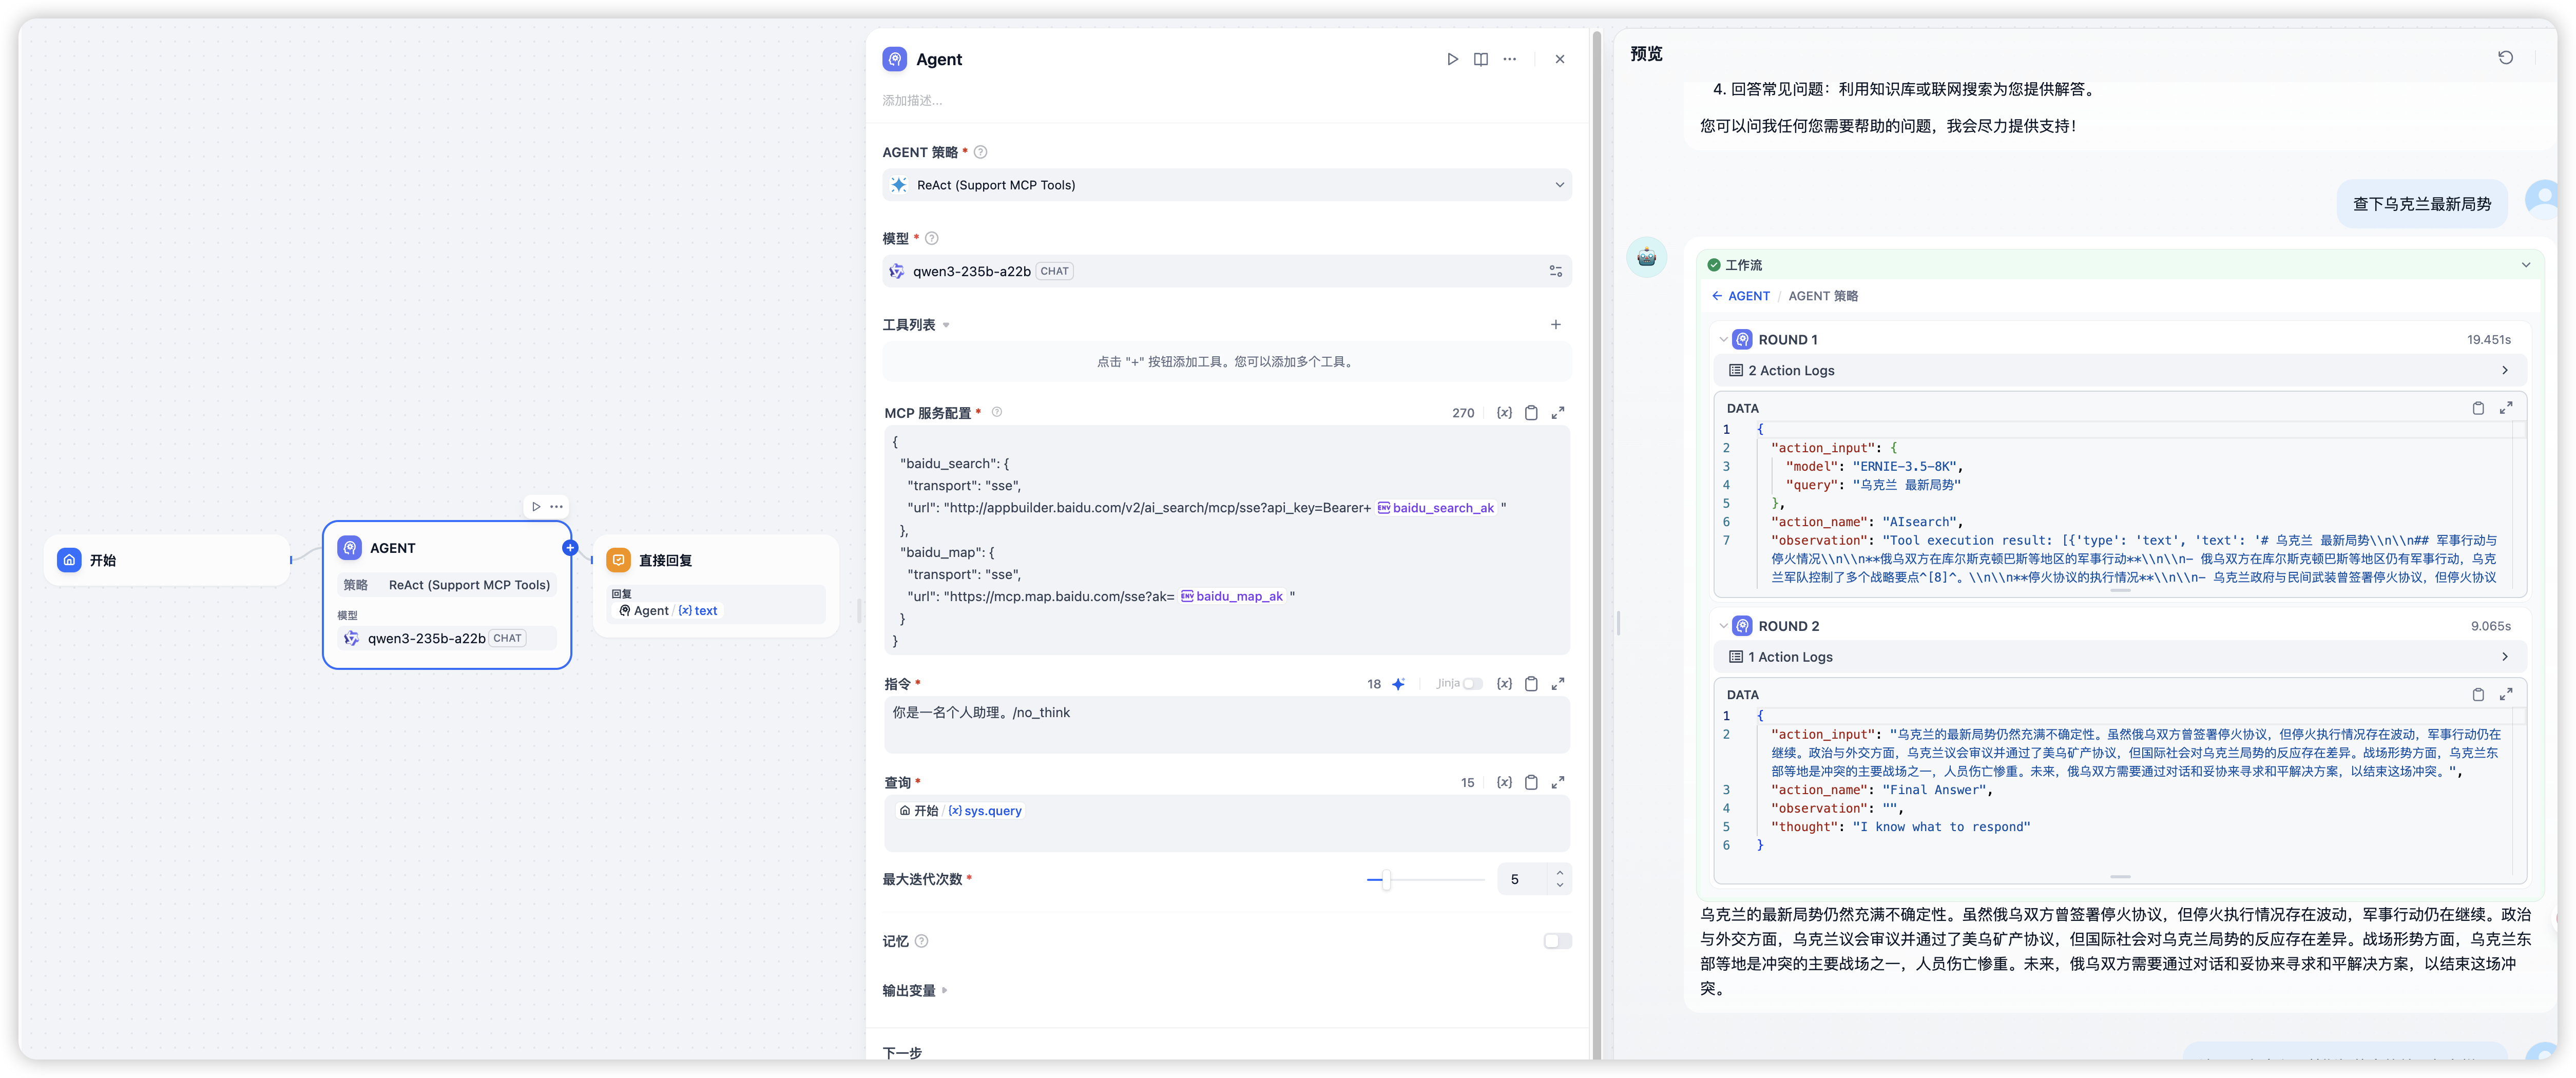Open the more options ellipsis in Agent panel
Image resolution: width=2576 pixels, height=1078 pixels.
[1510, 59]
